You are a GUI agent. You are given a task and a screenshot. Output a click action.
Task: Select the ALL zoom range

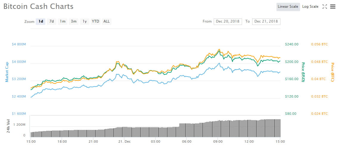[106, 21]
